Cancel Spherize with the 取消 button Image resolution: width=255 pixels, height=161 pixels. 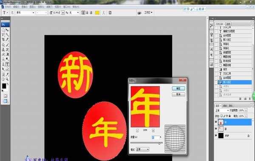point(178,94)
